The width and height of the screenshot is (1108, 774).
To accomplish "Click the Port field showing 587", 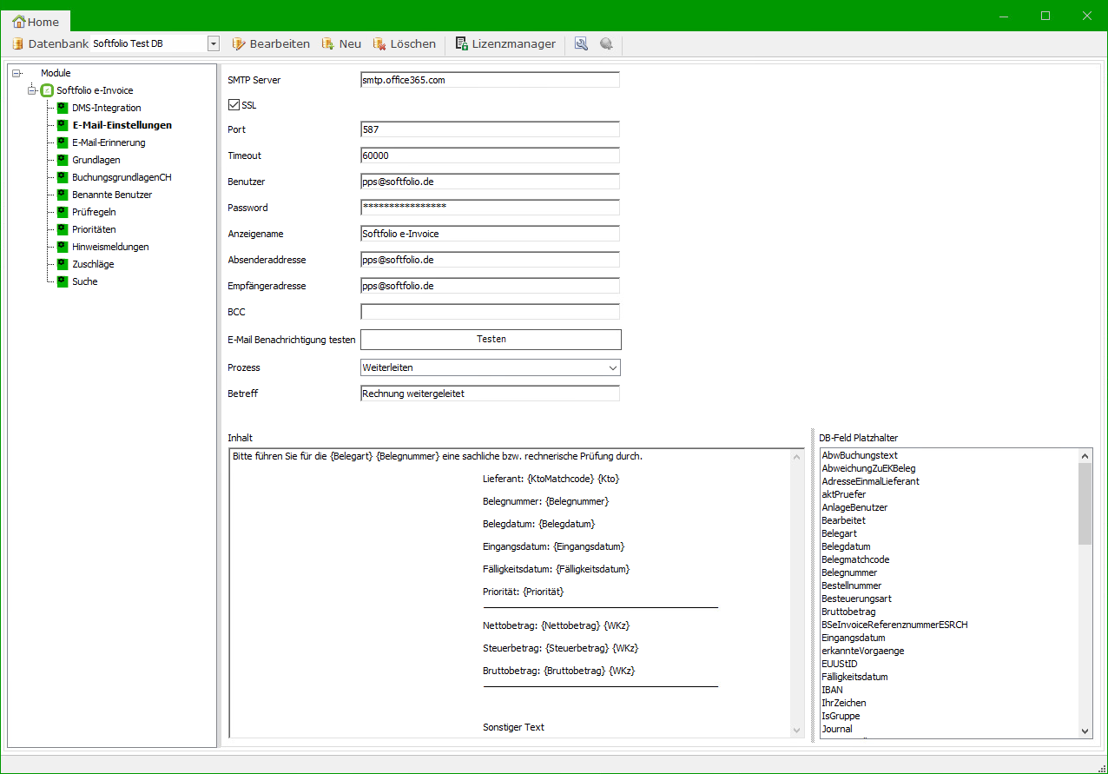I will pos(490,129).
